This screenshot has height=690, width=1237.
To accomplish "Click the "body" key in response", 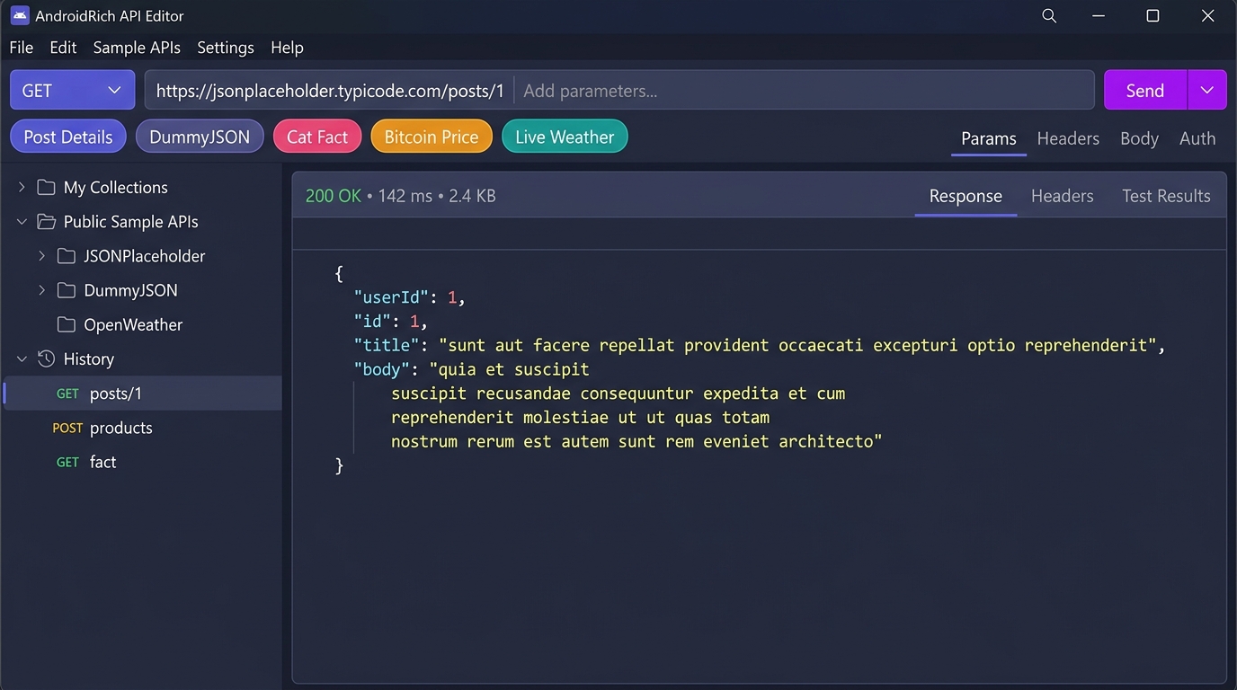I will pos(382,369).
